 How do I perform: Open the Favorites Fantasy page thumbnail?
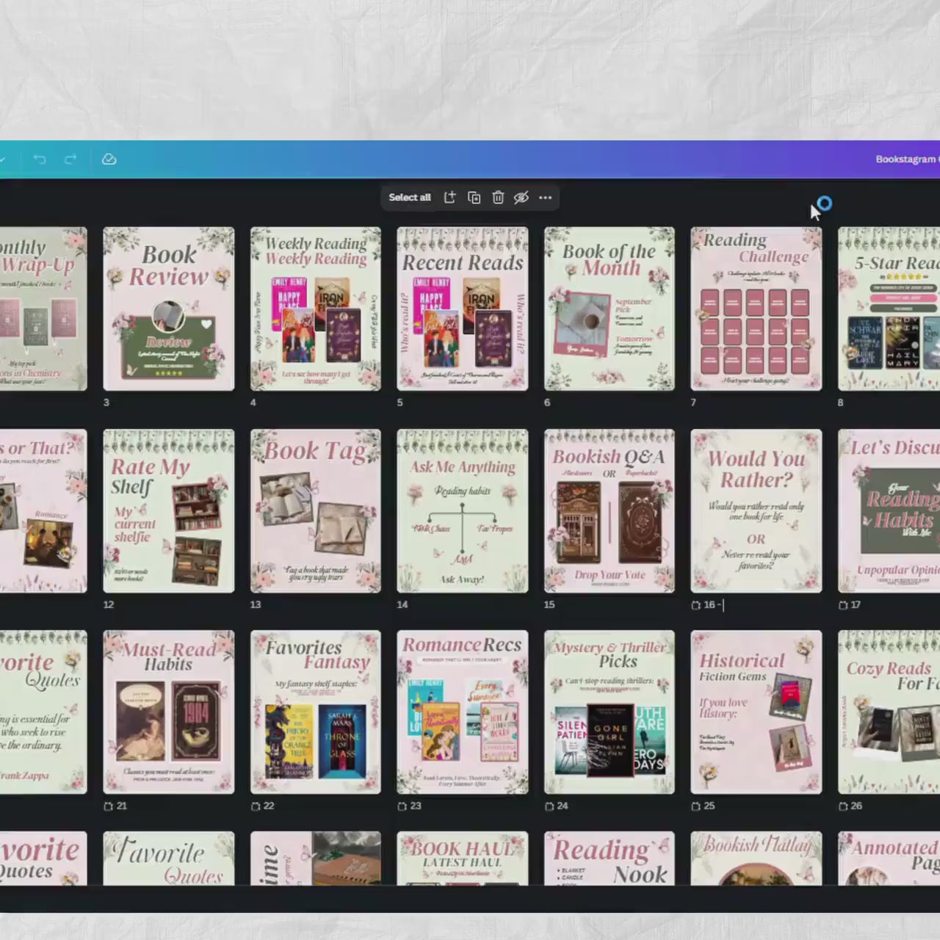click(316, 712)
